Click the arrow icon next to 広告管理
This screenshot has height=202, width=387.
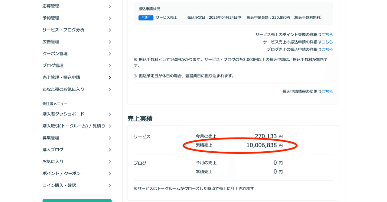(110, 42)
